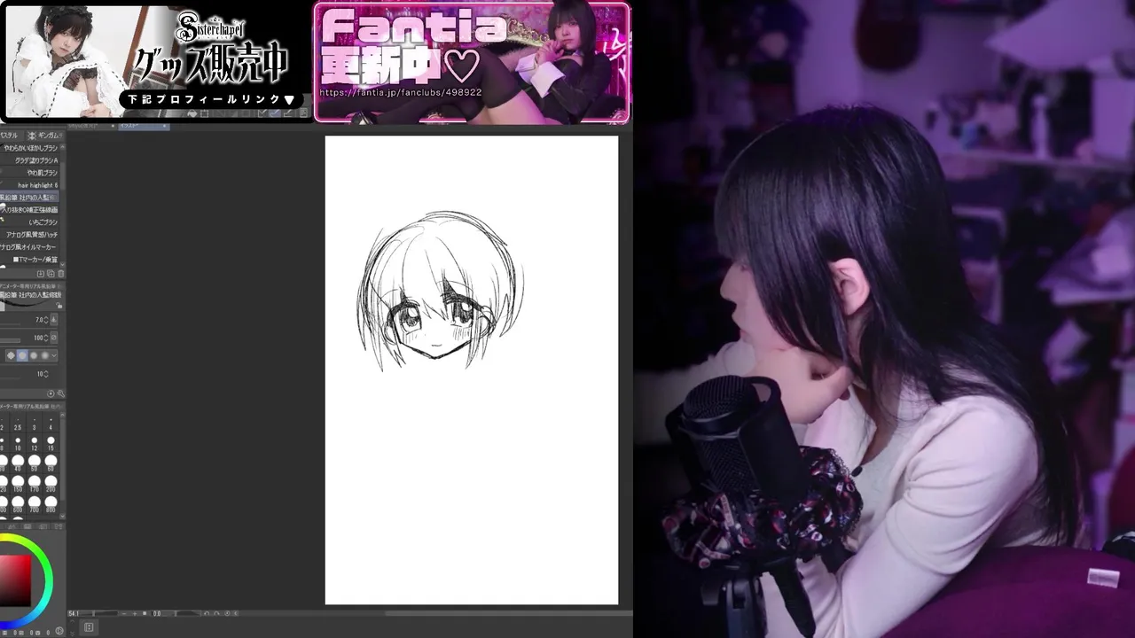Image resolution: width=1135 pixels, height=638 pixels.
Task: Choose brush size preset 800
Action: pyautogui.click(x=51, y=505)
